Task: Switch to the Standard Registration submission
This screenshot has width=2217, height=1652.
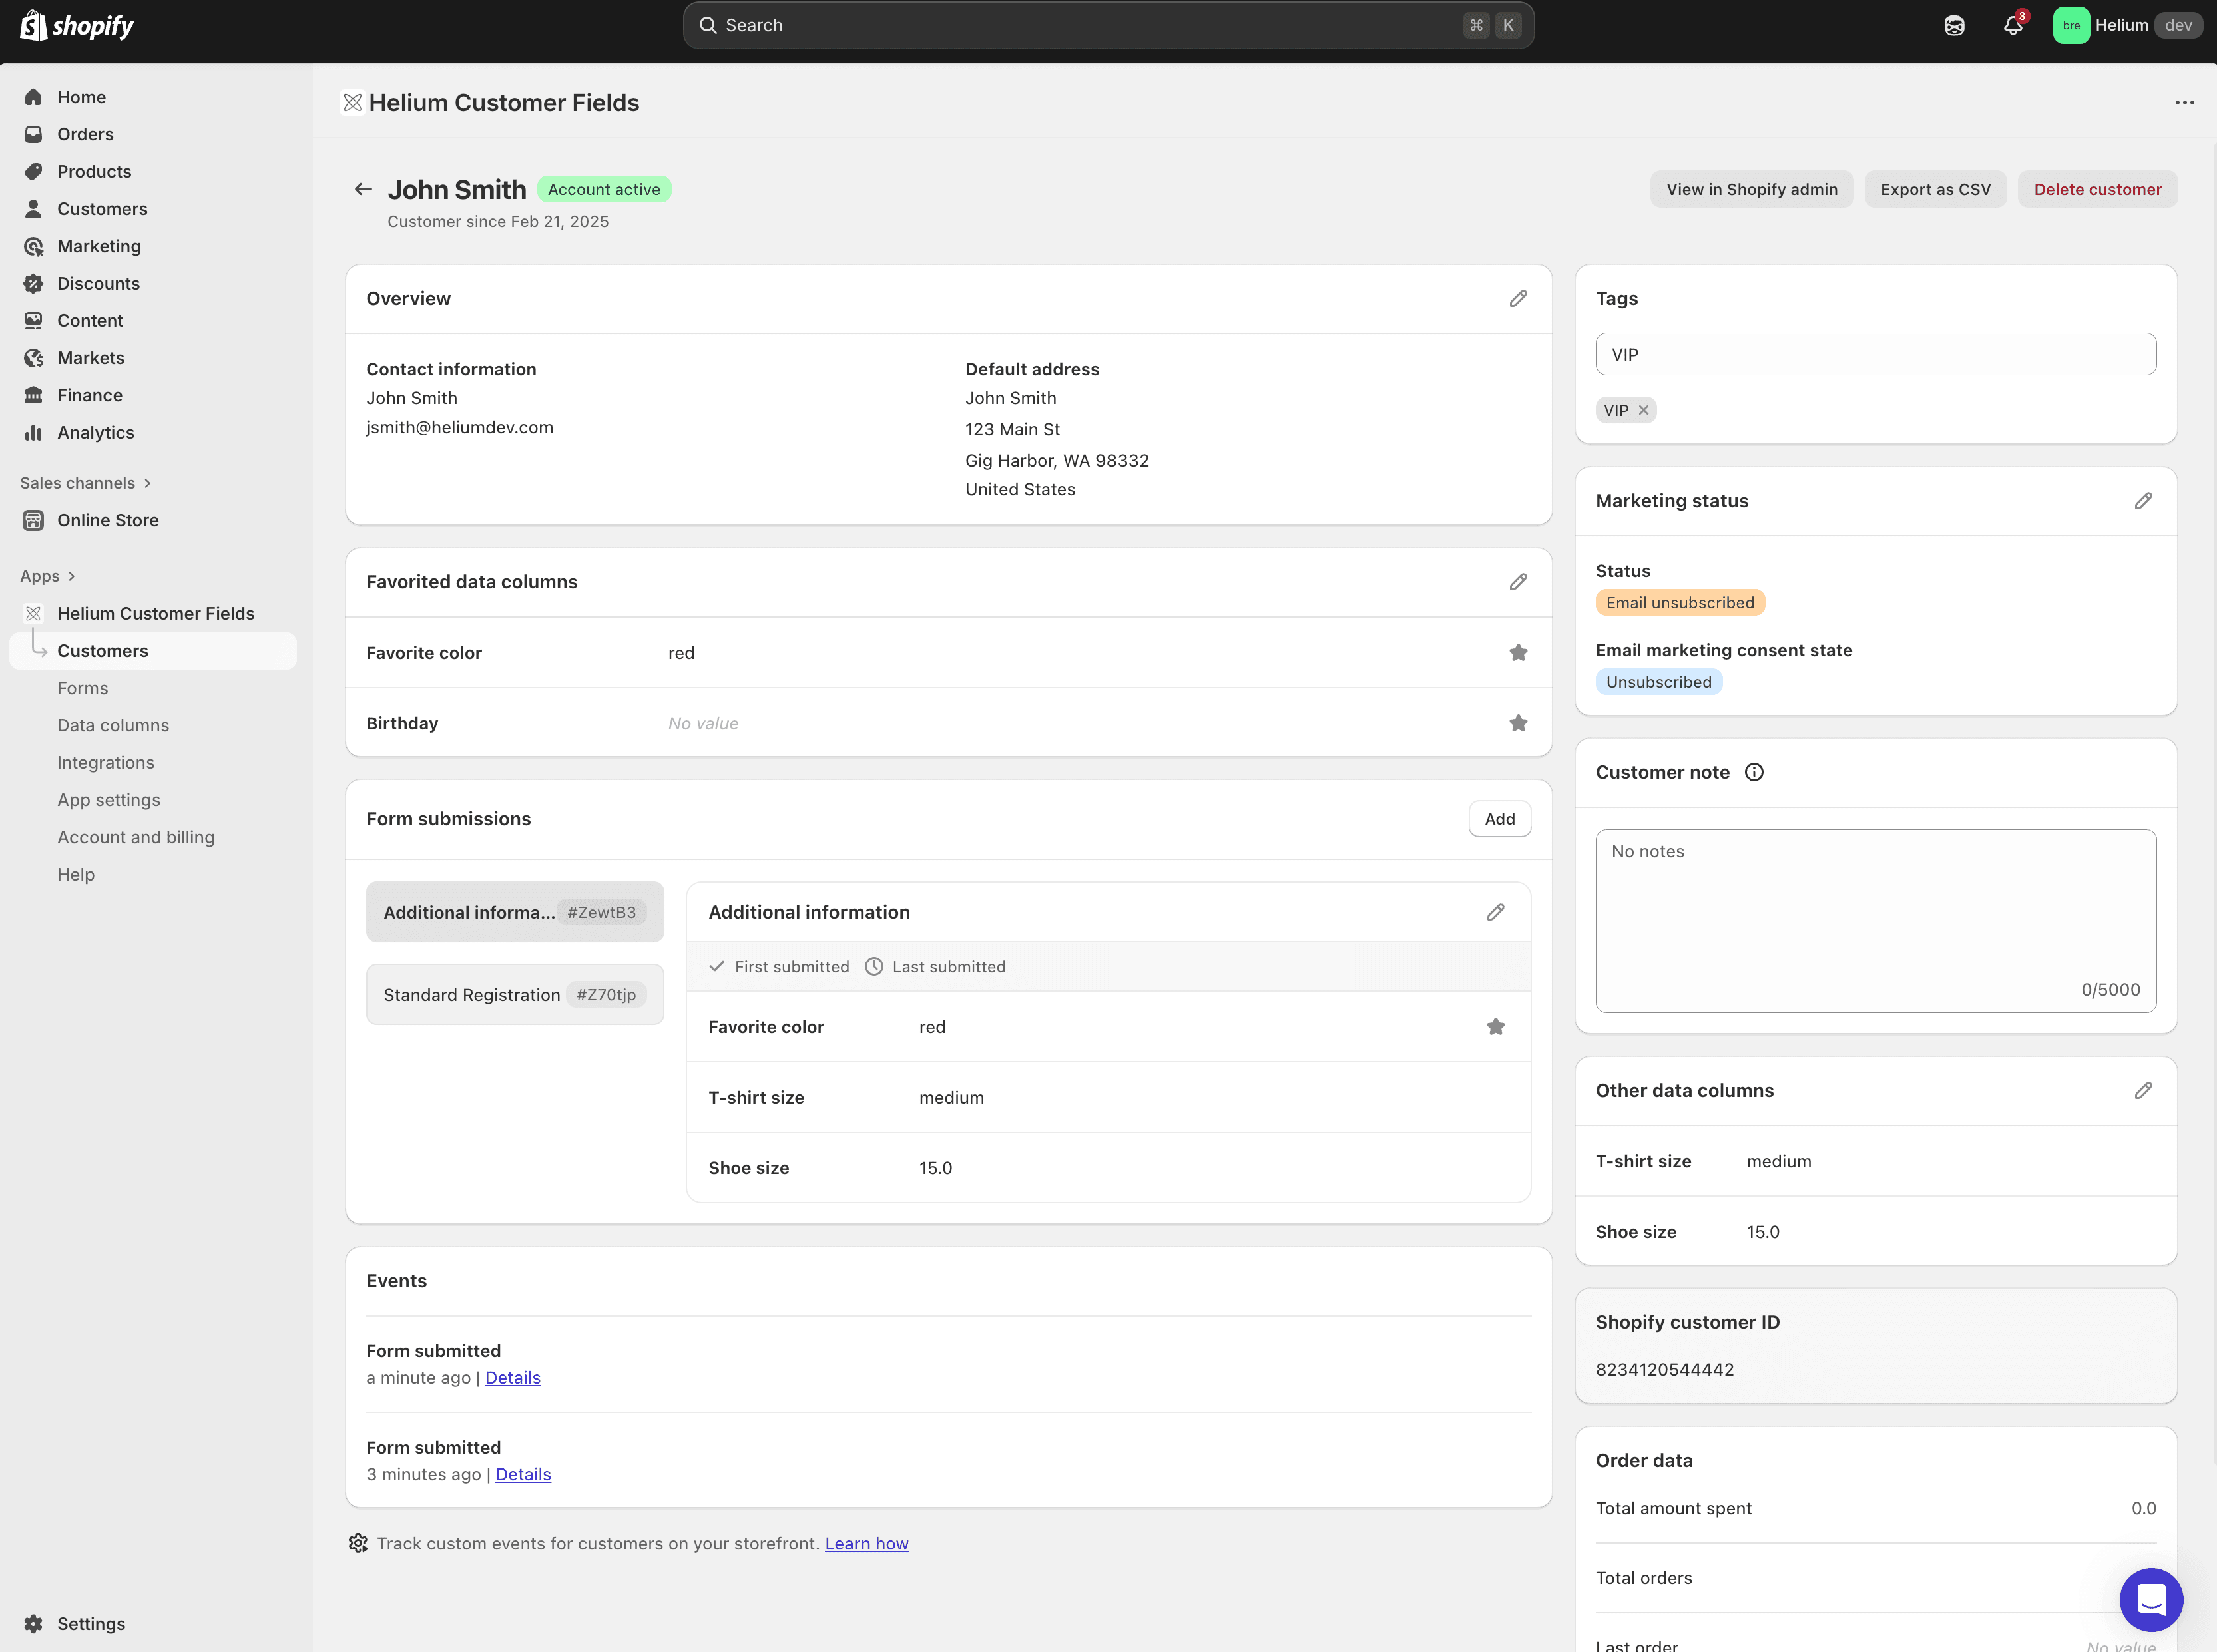Action: coord(514,994)
